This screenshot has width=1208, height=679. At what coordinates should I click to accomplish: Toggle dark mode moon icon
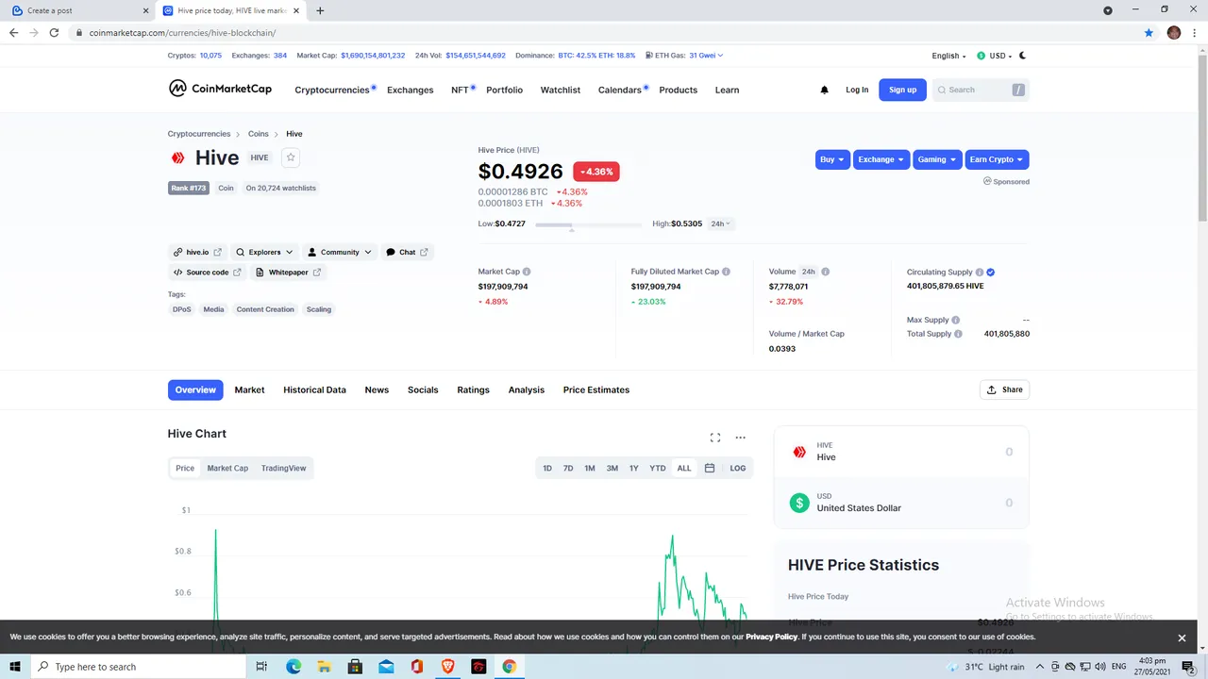pos(1022,56)
